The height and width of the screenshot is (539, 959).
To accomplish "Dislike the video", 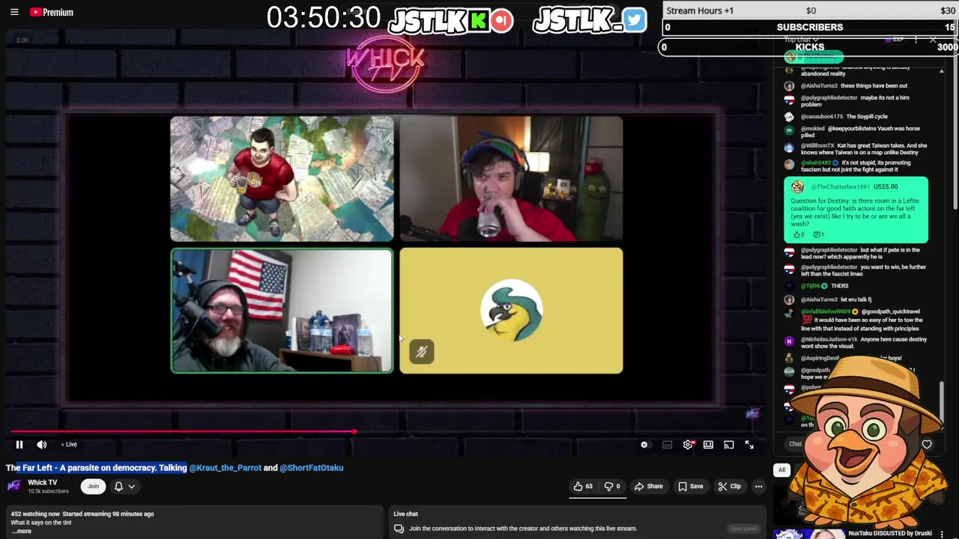I will coord(613,487).
